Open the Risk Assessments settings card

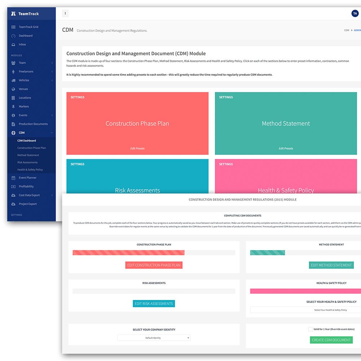click(x=138, y=177)
